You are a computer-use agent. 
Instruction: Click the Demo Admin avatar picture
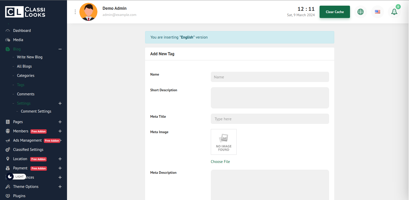click(88, 12)
